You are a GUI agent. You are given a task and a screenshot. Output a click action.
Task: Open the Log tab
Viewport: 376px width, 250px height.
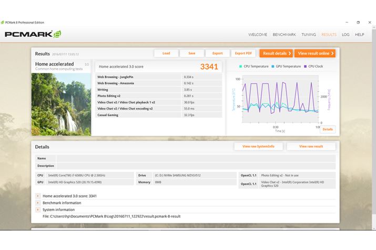345,35
